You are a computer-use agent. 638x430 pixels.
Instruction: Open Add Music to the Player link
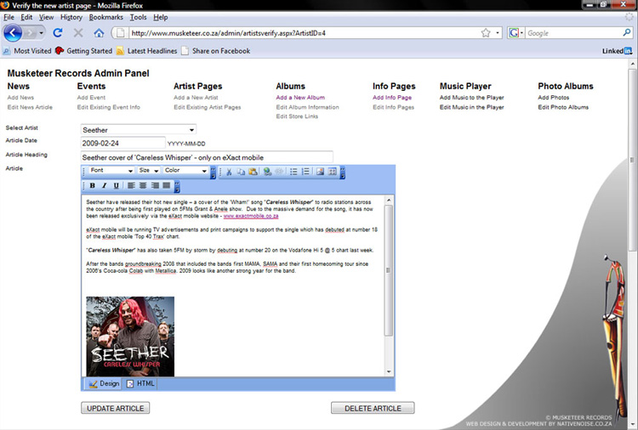[471, 98]
